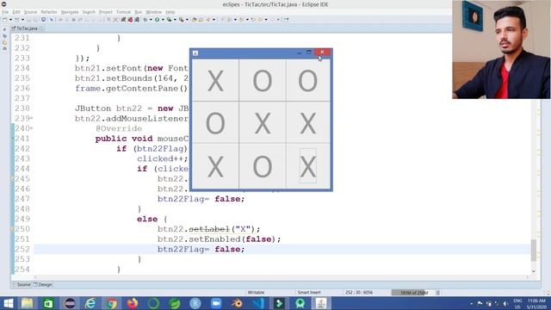Click the warning marker at line 245
551x310 pixels.
tap(12, 179)
